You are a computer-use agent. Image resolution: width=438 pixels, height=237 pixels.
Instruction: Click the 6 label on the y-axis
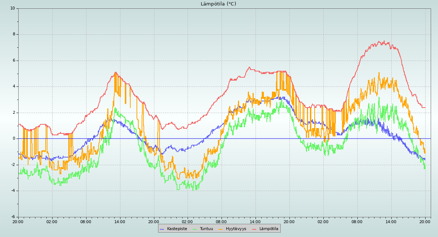[14, 61]
